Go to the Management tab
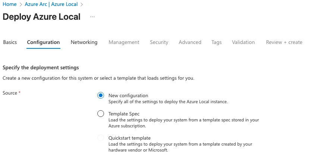 (x=124, y=42)
